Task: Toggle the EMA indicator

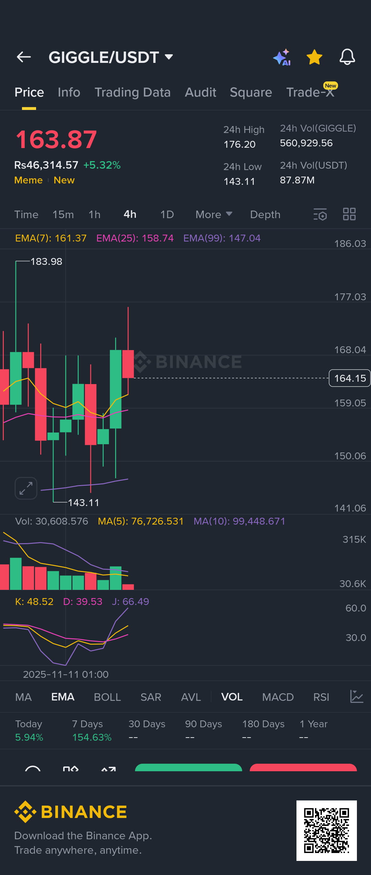Action: [x=63, y=697]
